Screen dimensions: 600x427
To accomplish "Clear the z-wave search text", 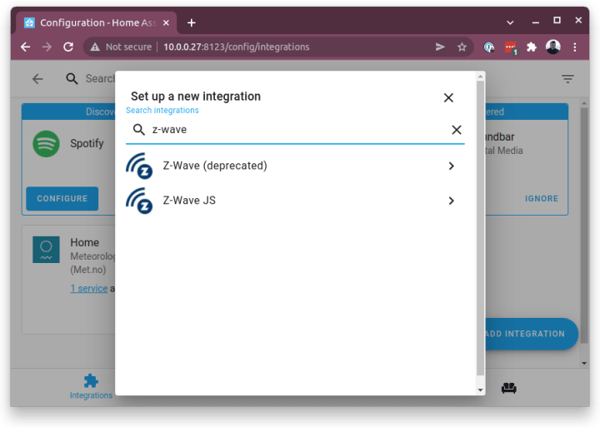I will (456, 130).
